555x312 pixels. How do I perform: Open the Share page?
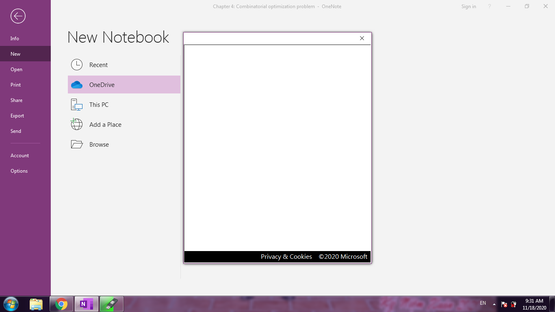[x=25, y=100]
